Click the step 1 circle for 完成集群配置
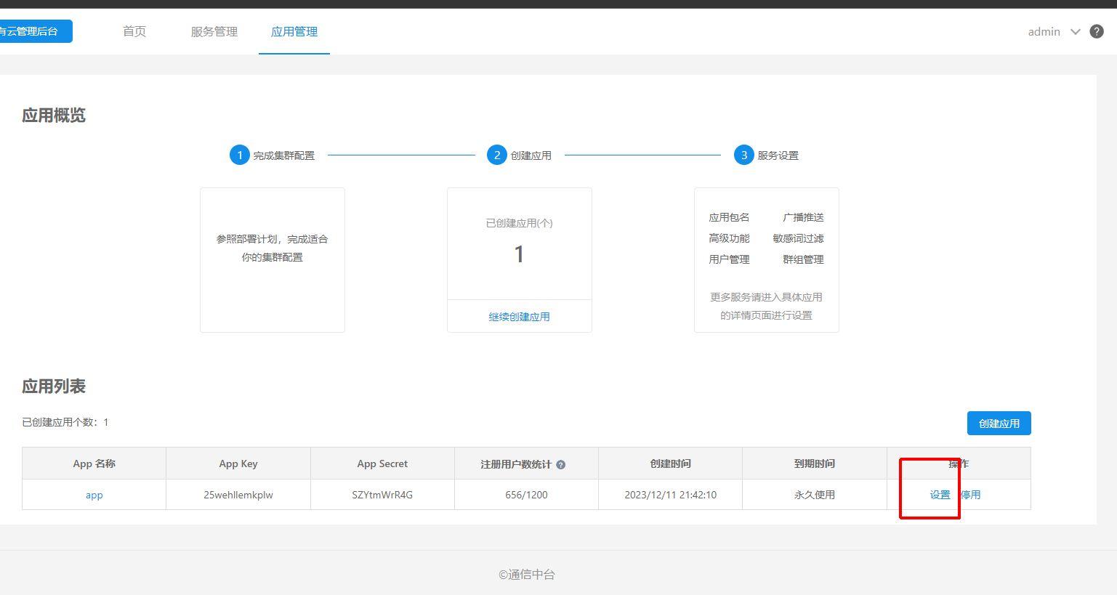 [x=240, y=155]
